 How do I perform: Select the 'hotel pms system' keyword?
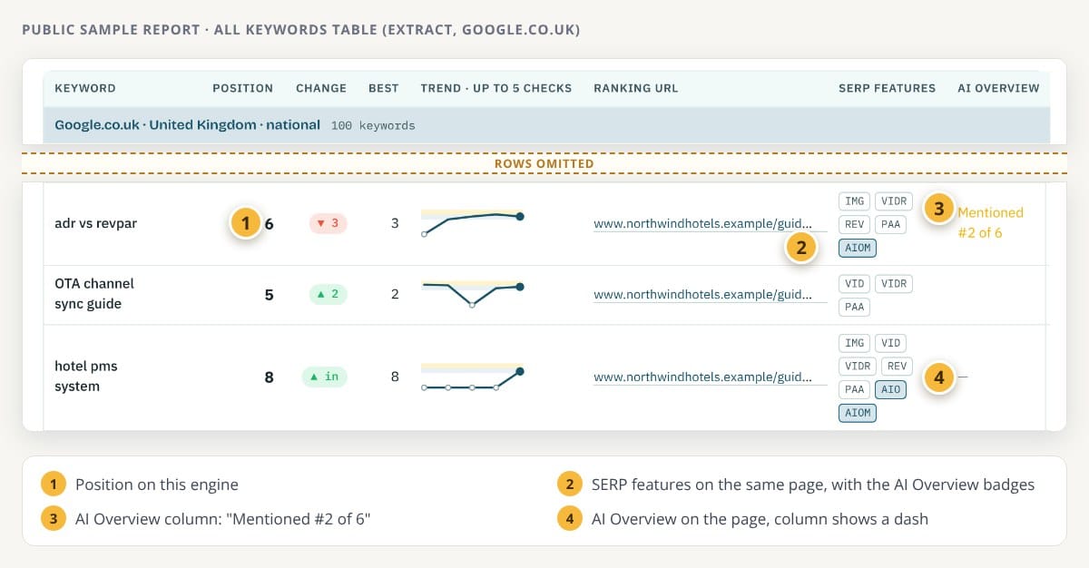86,377
